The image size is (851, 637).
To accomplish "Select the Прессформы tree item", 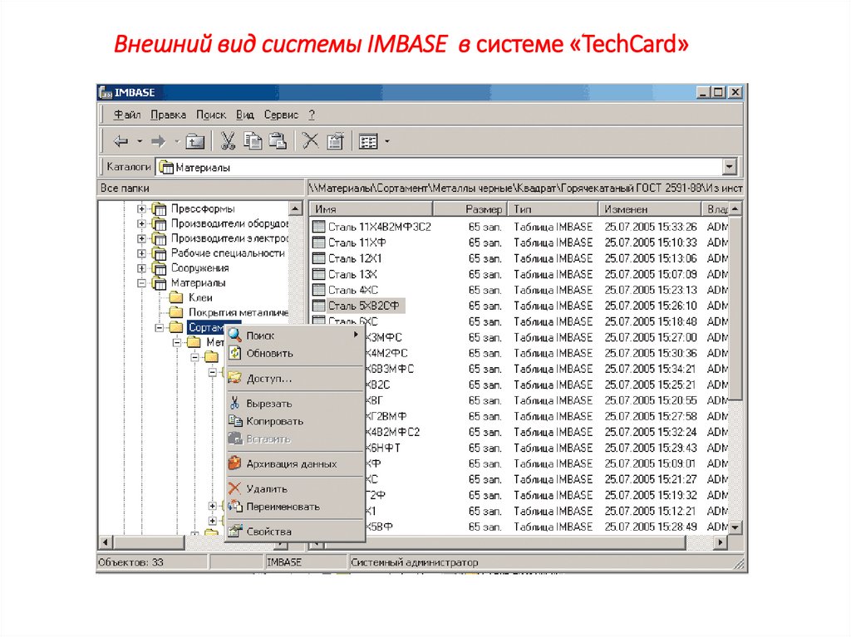I will [x=203, y=209].
